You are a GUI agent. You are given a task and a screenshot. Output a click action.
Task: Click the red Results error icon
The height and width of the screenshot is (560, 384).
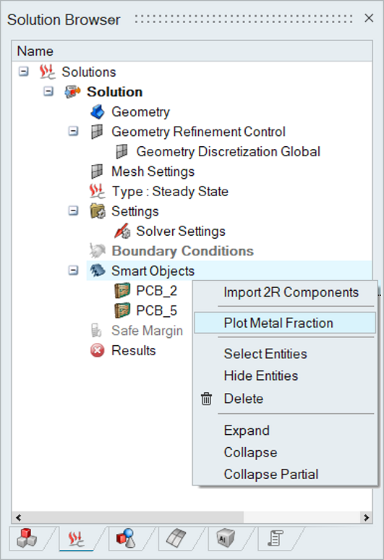coord(97,350)
